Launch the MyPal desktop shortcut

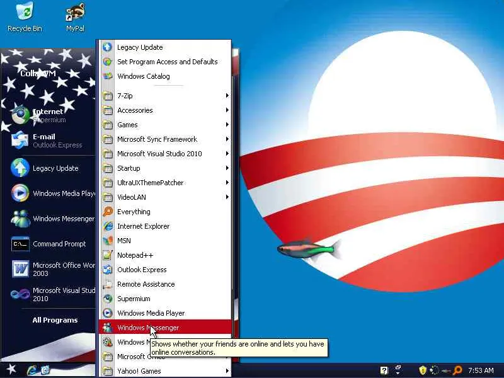(x=75, y=18)
